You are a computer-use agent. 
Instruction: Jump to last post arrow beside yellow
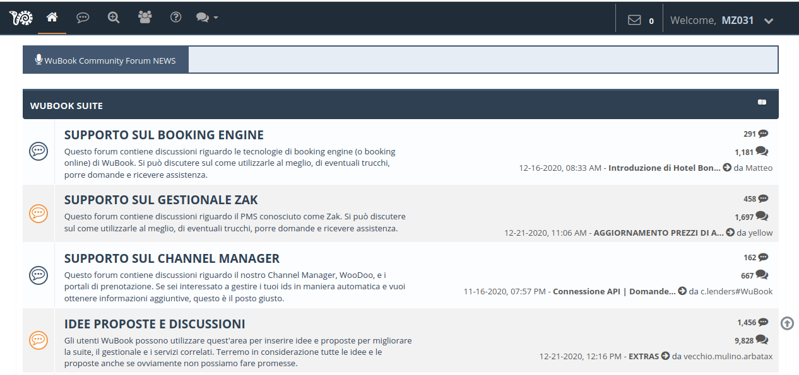click(730, 233)
